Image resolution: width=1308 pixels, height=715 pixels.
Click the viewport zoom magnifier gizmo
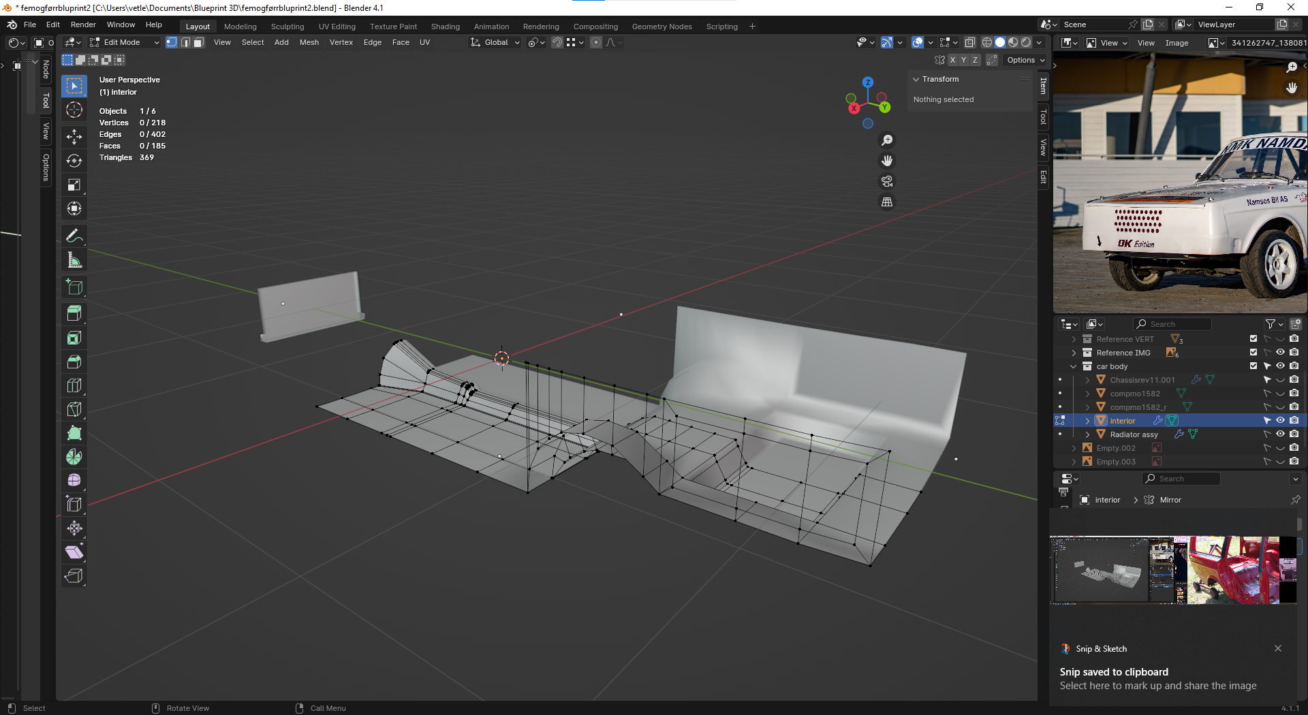887,140
